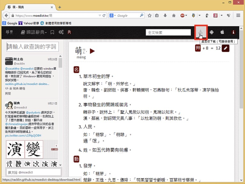245x184 pixels.
Task: Open the Google bookmark
Action: click(10, 23)
